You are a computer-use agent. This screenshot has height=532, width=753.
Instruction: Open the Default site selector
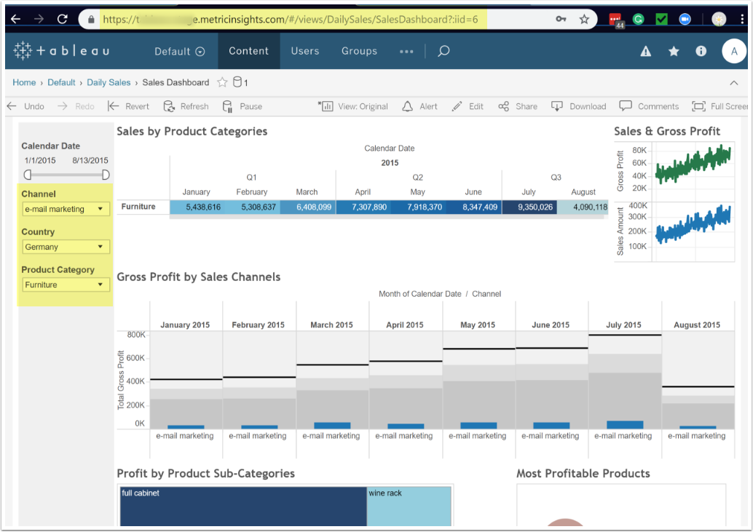[x=179, y=51]
